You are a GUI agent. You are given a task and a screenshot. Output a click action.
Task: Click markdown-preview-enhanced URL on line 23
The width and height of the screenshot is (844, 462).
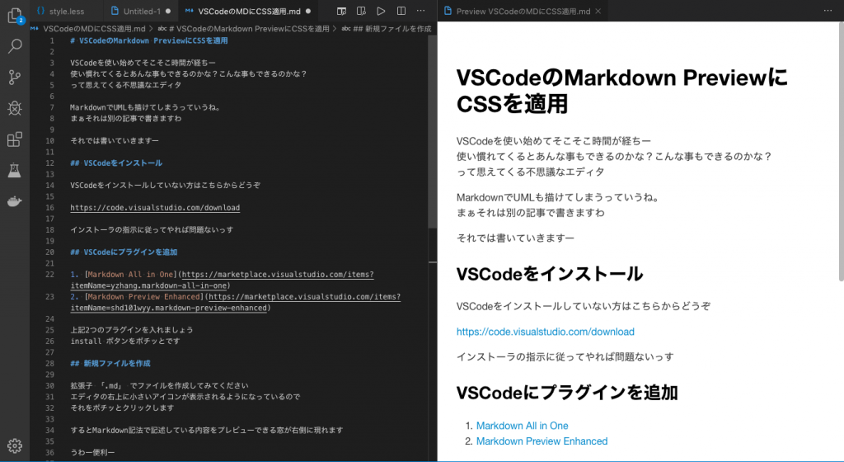(235, 302)
